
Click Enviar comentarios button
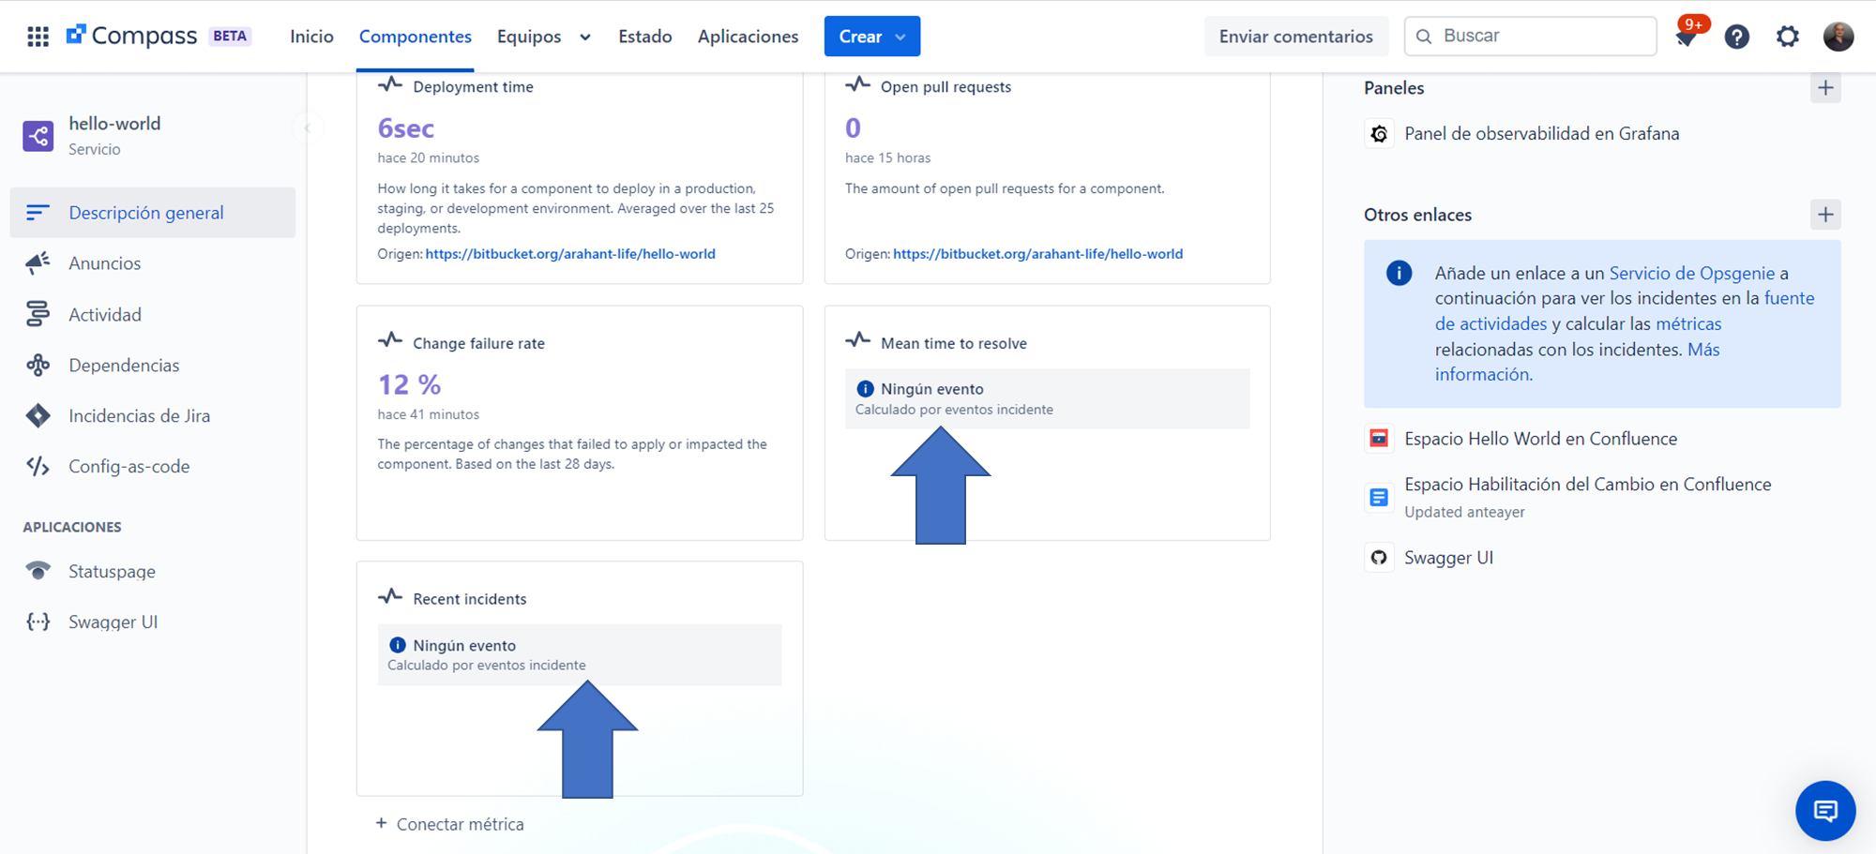(1295, 37)
